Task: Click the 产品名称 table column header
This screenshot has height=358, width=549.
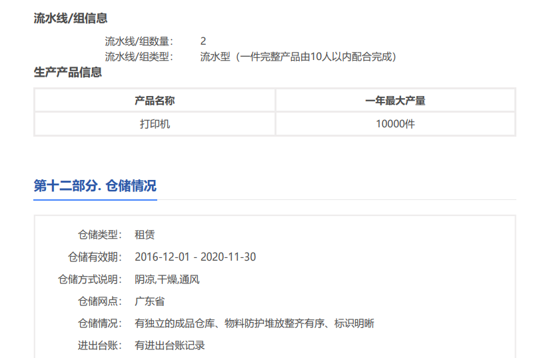Action: (155, 101)
